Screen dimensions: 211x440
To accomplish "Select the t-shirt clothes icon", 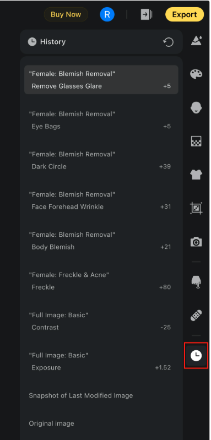I will tap(196, 175).
